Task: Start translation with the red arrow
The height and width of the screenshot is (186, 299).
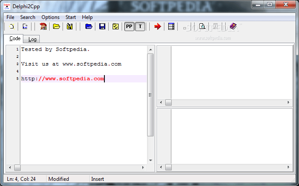Action: pyautogui.click(x=157, y=26)
